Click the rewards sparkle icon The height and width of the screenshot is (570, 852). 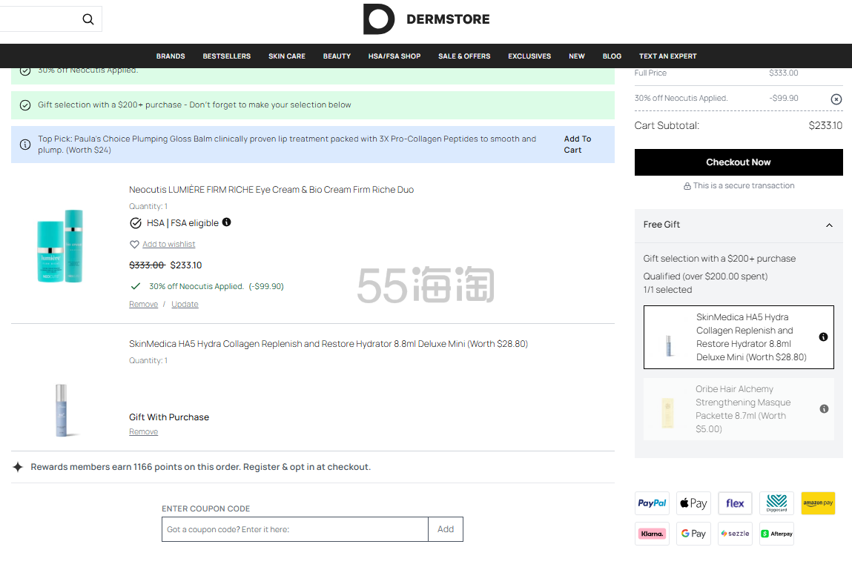pyautogui.click(x=18, y=467)
